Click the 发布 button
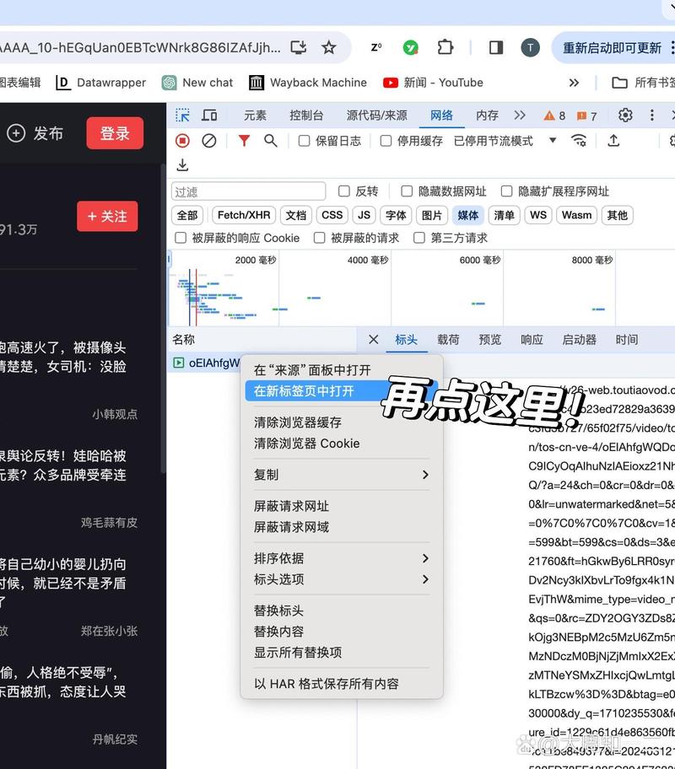 click(35, 133)
